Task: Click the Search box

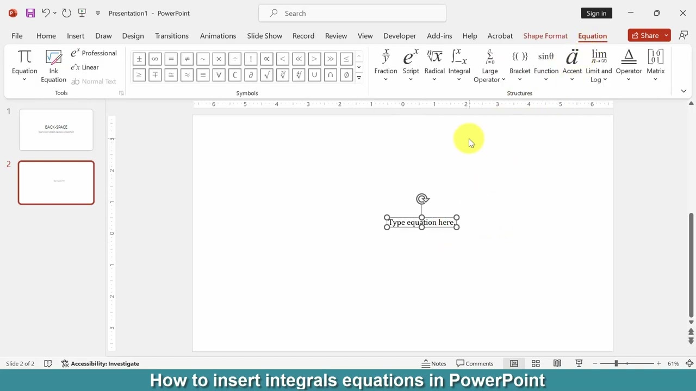Action: point(352,13)
